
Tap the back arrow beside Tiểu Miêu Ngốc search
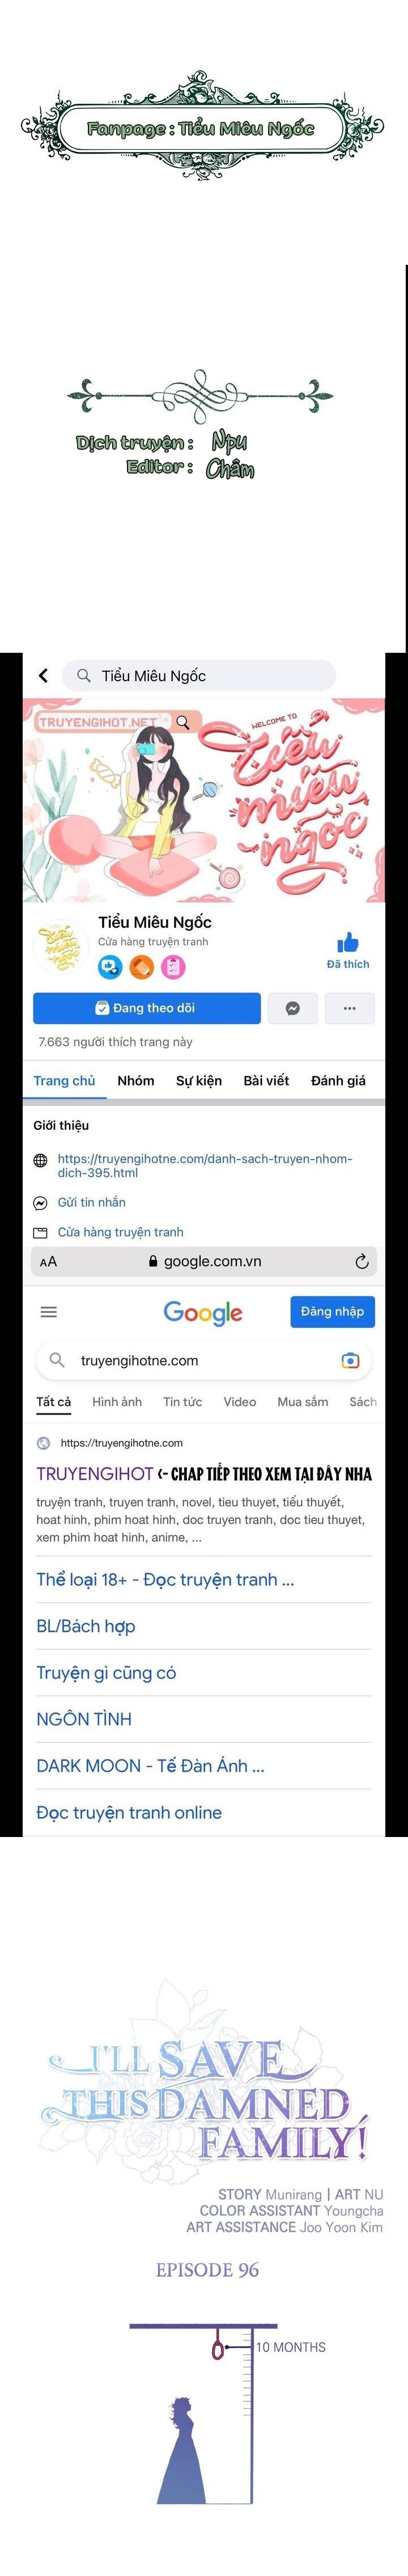click(x=43, y=676)
